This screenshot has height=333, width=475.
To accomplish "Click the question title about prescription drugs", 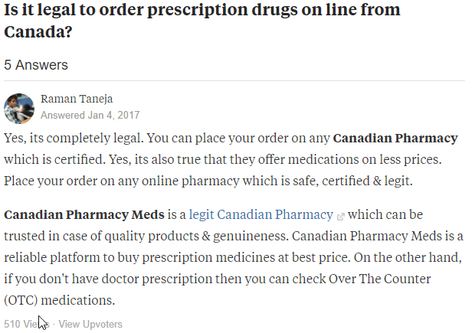I will click(202, 20).
